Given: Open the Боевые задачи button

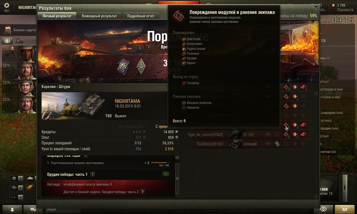Looking at the screenshot, I should click(20, 30).
